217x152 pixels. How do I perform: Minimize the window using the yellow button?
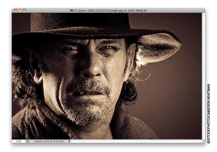point(20,10)
